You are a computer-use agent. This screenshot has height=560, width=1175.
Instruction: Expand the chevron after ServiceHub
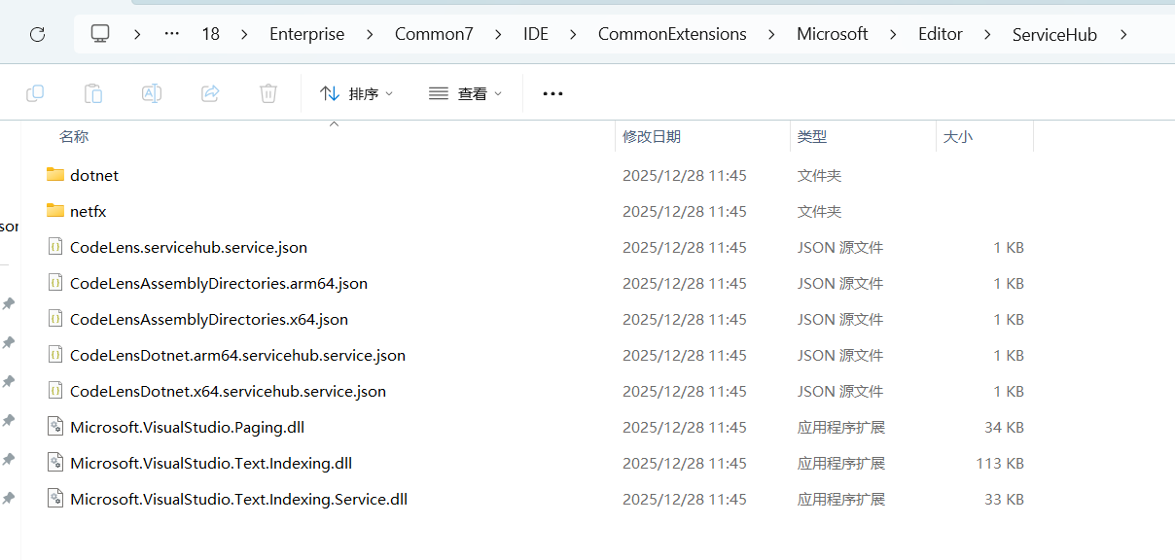[1124, 34]
